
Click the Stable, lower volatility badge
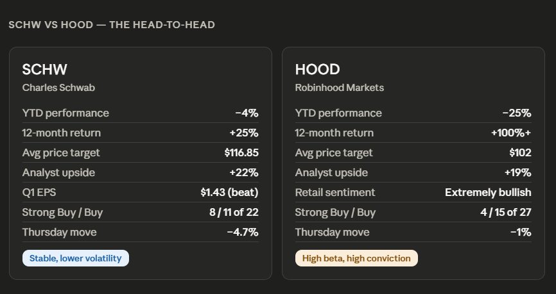tap(76, 258)
